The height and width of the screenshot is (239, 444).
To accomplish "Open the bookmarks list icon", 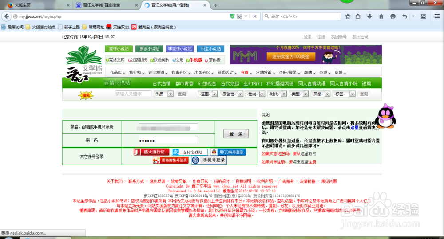I will coord(358,16).
